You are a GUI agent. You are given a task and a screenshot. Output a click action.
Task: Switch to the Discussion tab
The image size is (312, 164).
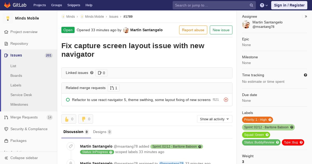[x=76, y=132]
